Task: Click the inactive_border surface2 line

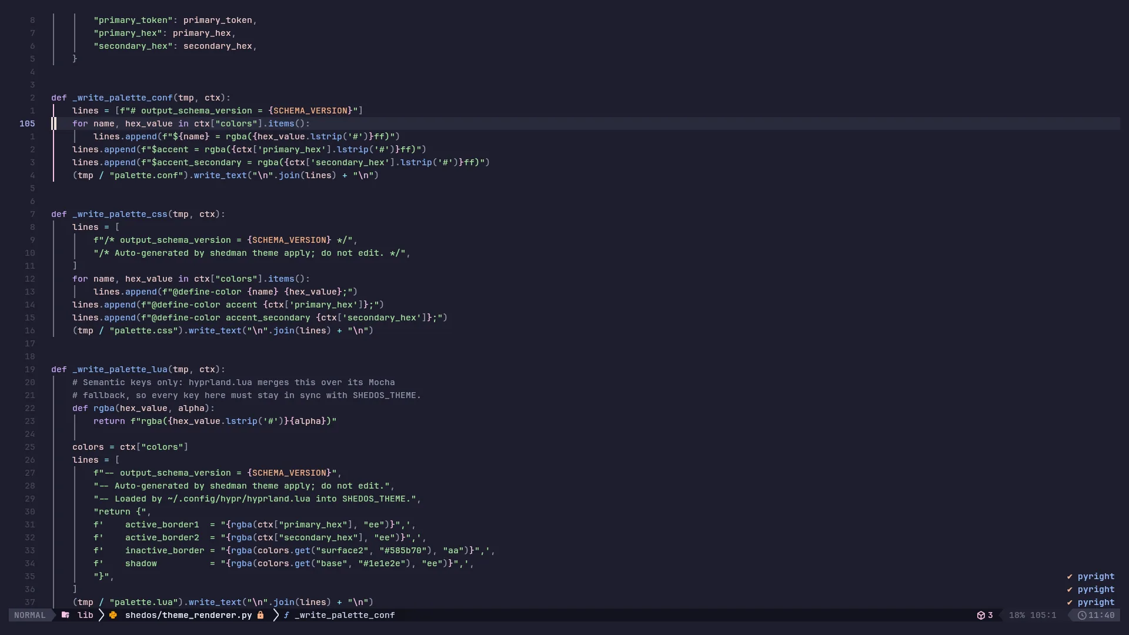Action: tap(294, 550)
